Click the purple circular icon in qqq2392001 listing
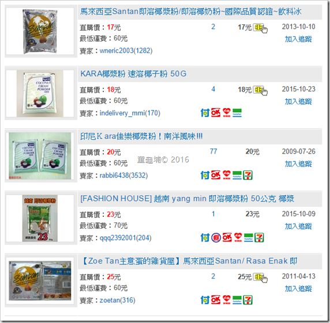Image resolution: width=330 pixels, height=323 pixels. [216, 237]
